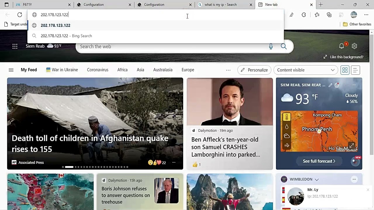Edit weather location pencil icon
The image size is (374, 210).
[330, 85]
